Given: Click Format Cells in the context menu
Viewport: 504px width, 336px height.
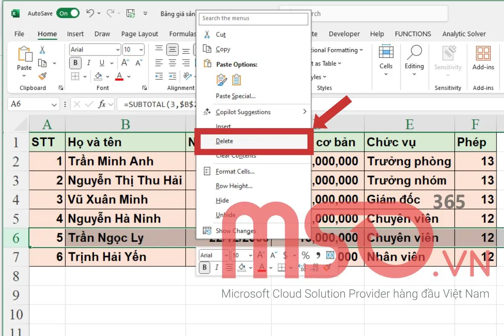Looking at the screenshot, I should pos(234,171).
